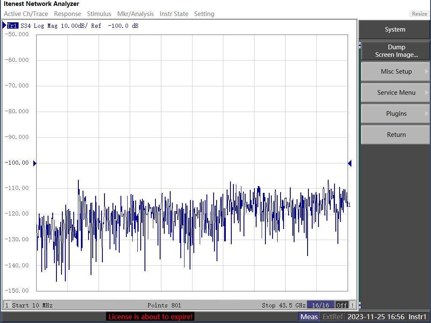The height and width of the screenshot is (323, 431).
Task: Click Dump Screen Image softkey
Action: coord(396,51)
